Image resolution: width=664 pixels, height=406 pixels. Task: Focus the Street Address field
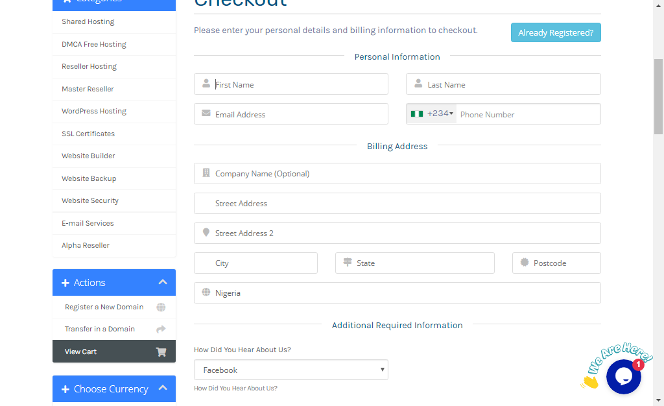pos(397,204)
